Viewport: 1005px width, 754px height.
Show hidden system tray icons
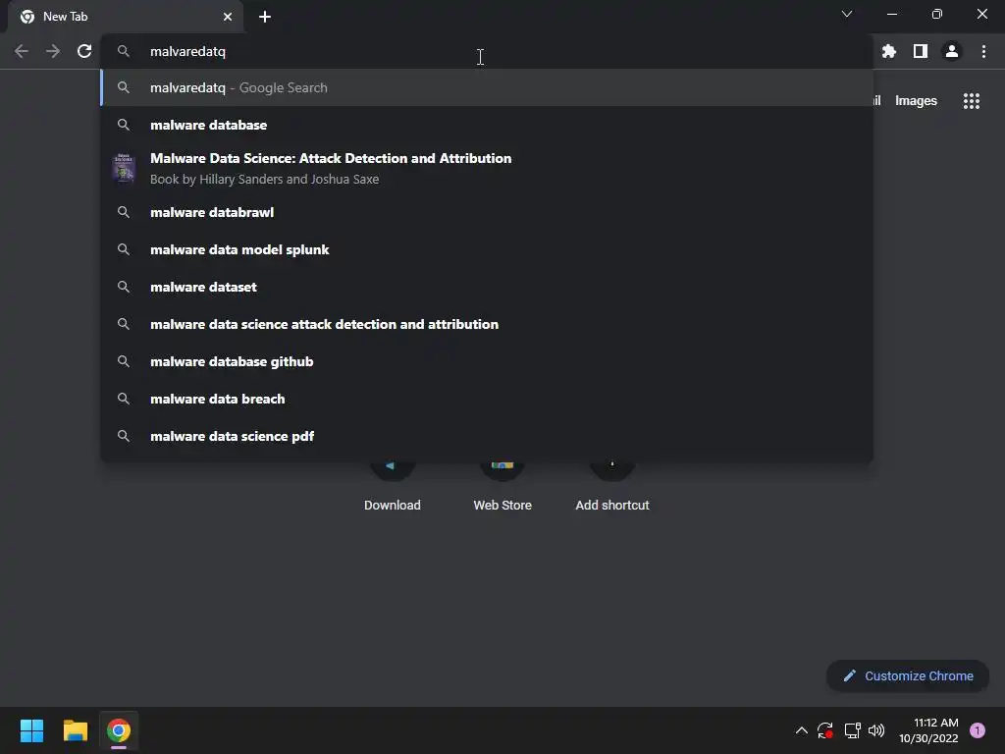(x=801, y=730)
